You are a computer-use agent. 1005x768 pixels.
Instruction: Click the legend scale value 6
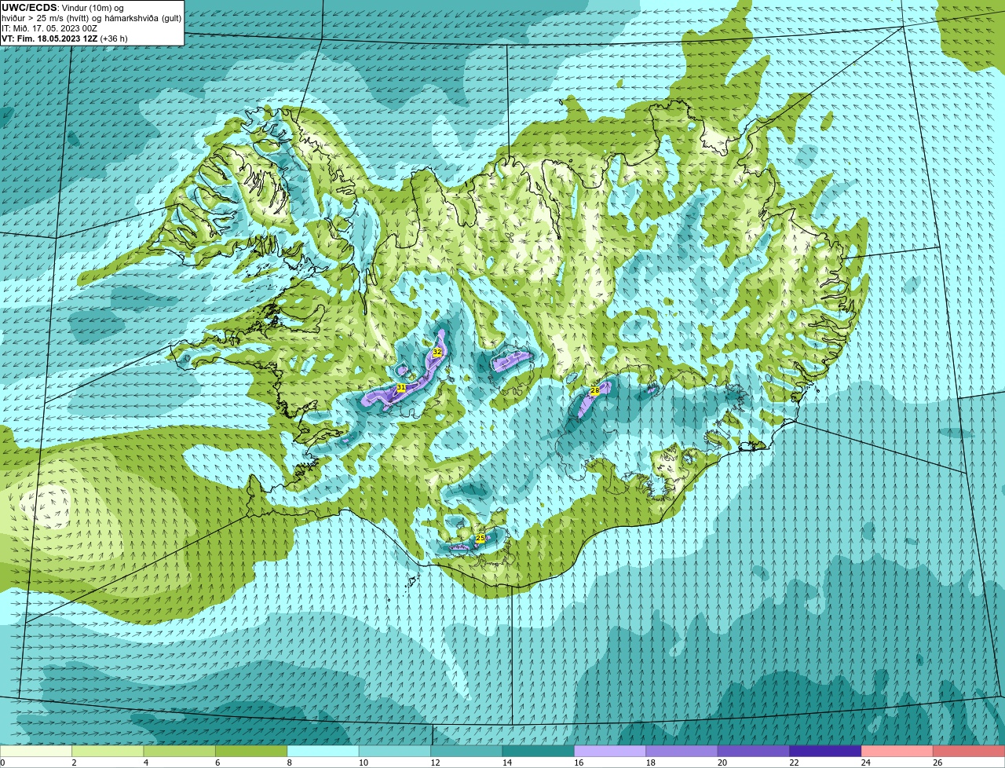tap(217, 763)
